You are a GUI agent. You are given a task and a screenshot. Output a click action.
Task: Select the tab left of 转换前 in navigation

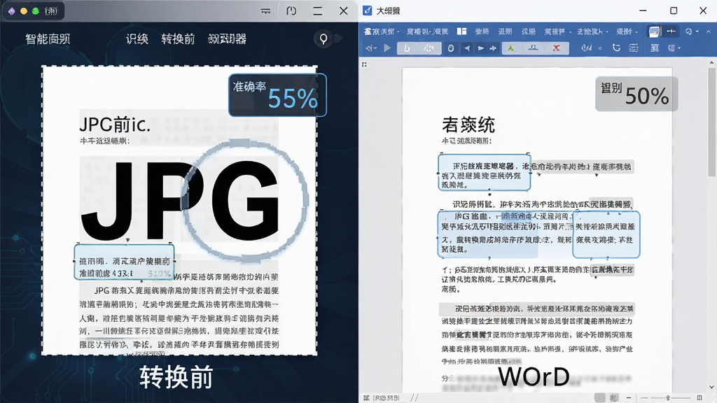[x=137, y=39]
